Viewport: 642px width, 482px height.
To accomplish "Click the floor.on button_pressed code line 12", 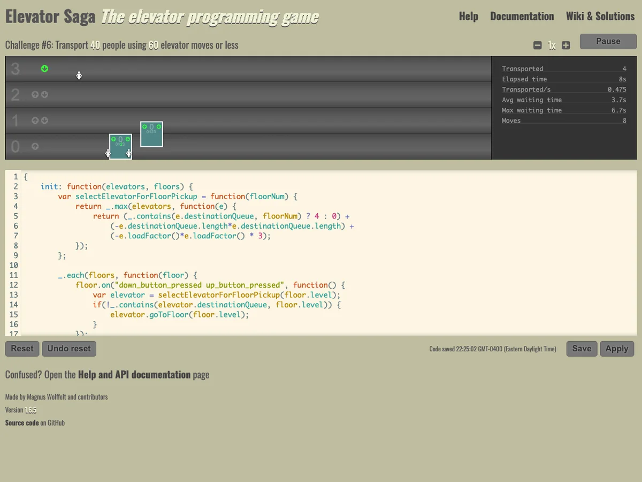I will [210, 285].
